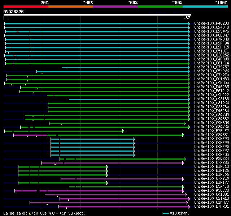
Task: Select hit label UniRef100_A7R8H8
Action: pos(212,39)
